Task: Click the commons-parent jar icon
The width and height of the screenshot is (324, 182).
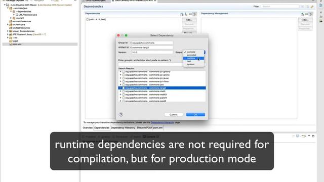Action: point(124,98)
